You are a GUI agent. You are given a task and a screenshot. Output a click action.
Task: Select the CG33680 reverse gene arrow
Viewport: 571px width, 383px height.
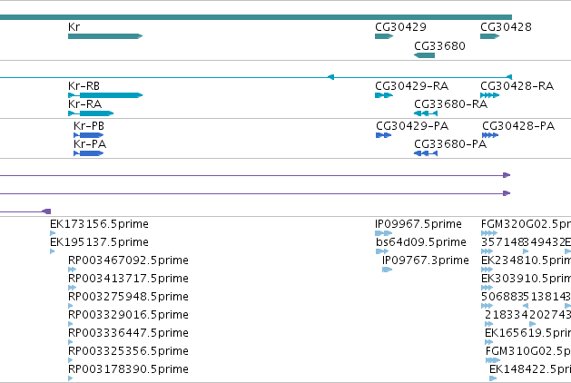[x=424, y=55]
